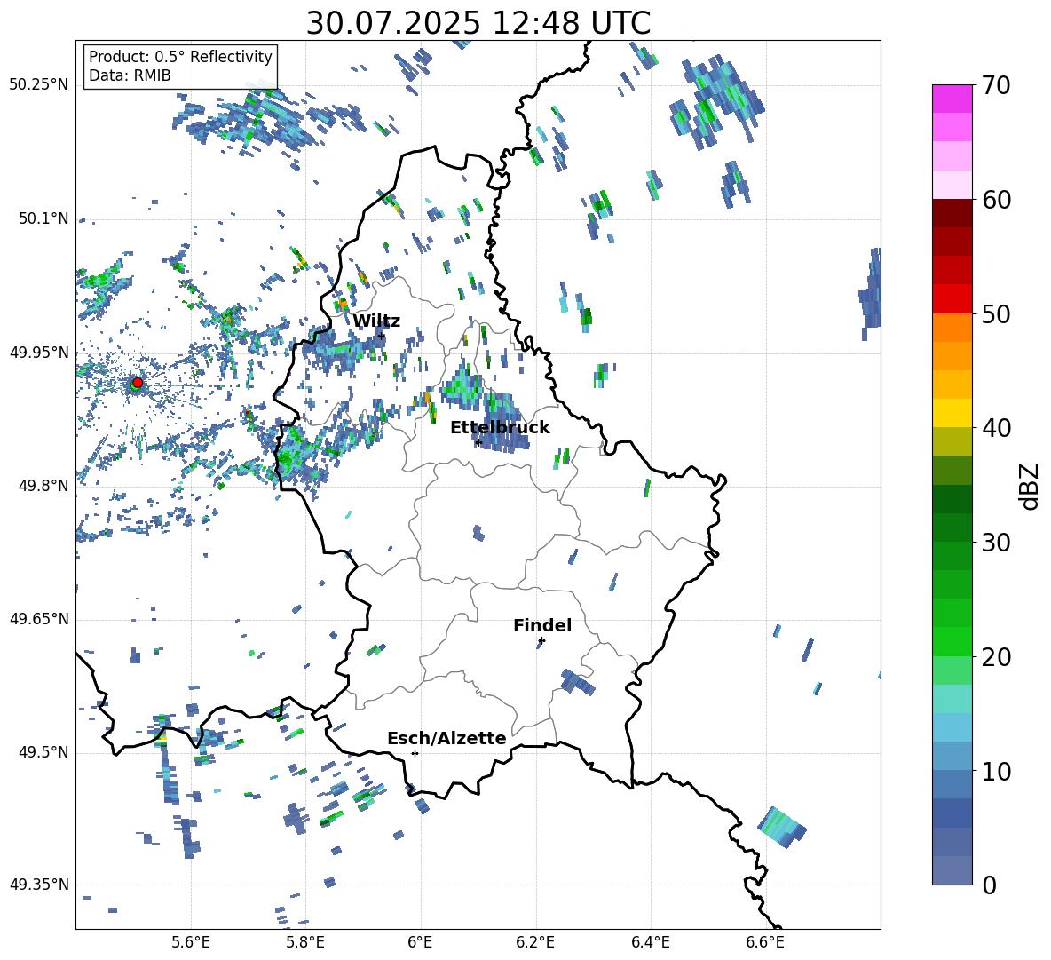Click the 6.4°E longitude label
Viewport: 1051px width, 960px height.
pos(650,942)
